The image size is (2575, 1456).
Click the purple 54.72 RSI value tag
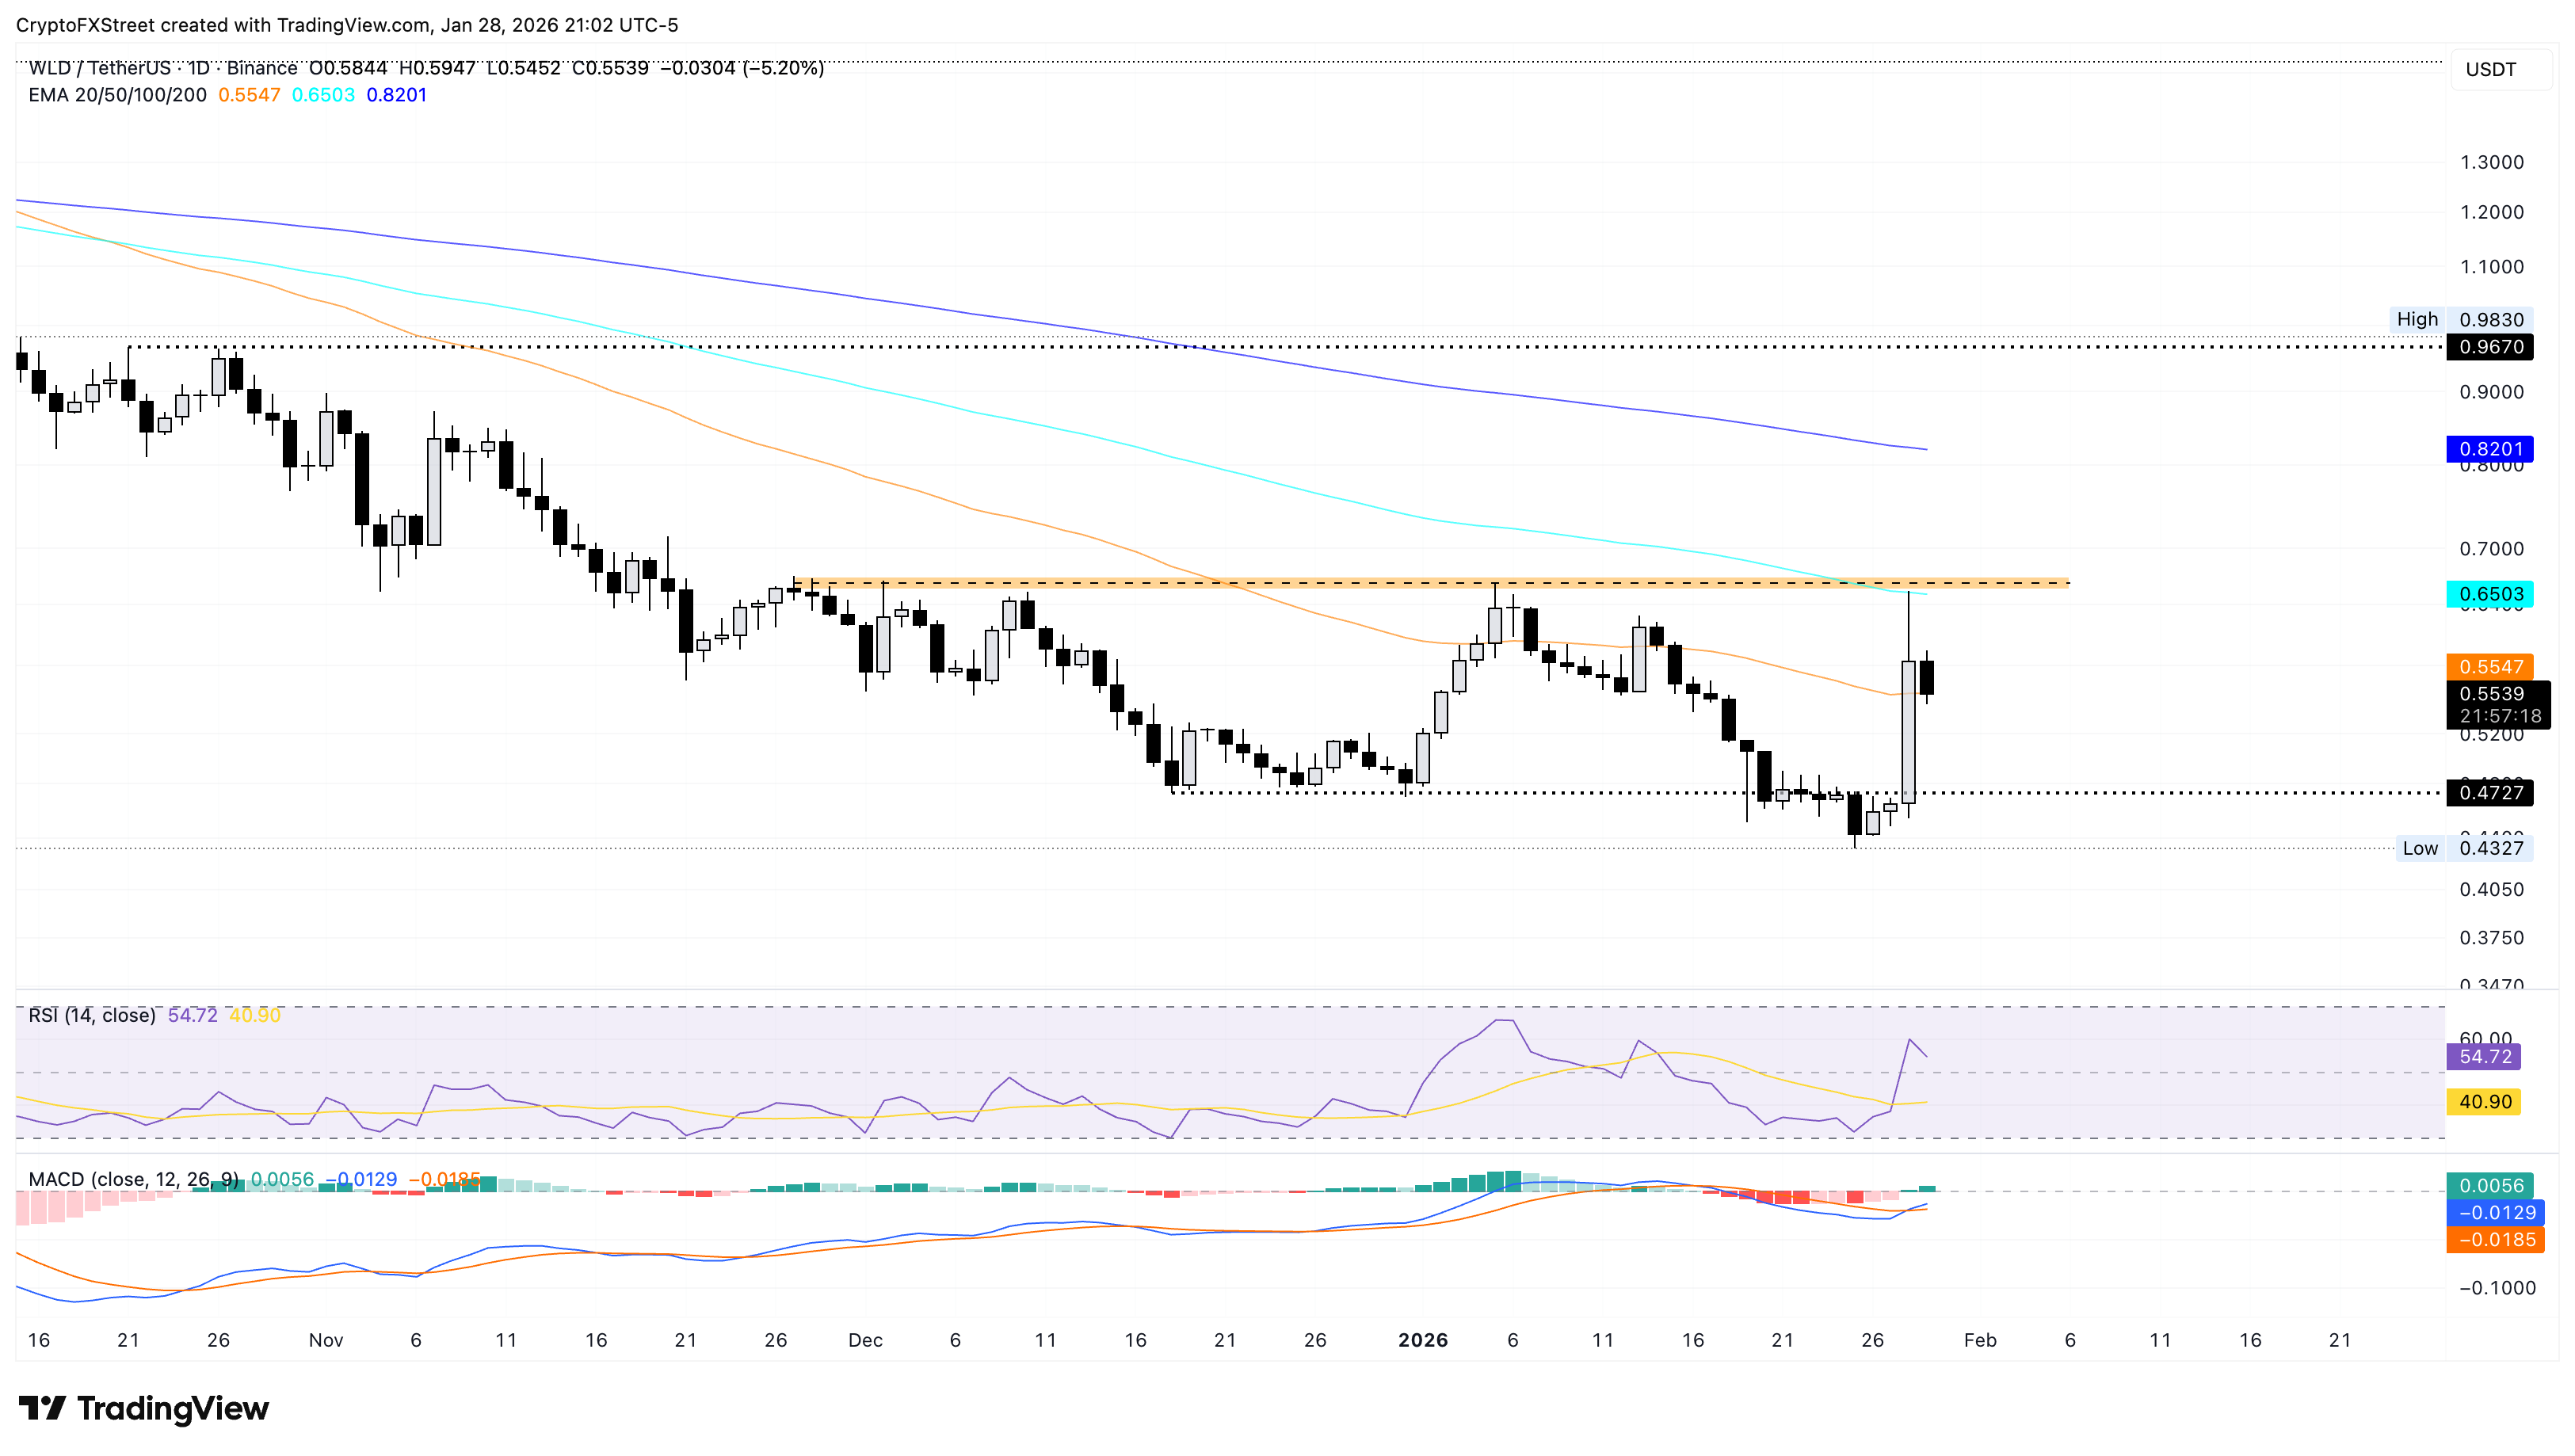[x=2484, y=1057]
